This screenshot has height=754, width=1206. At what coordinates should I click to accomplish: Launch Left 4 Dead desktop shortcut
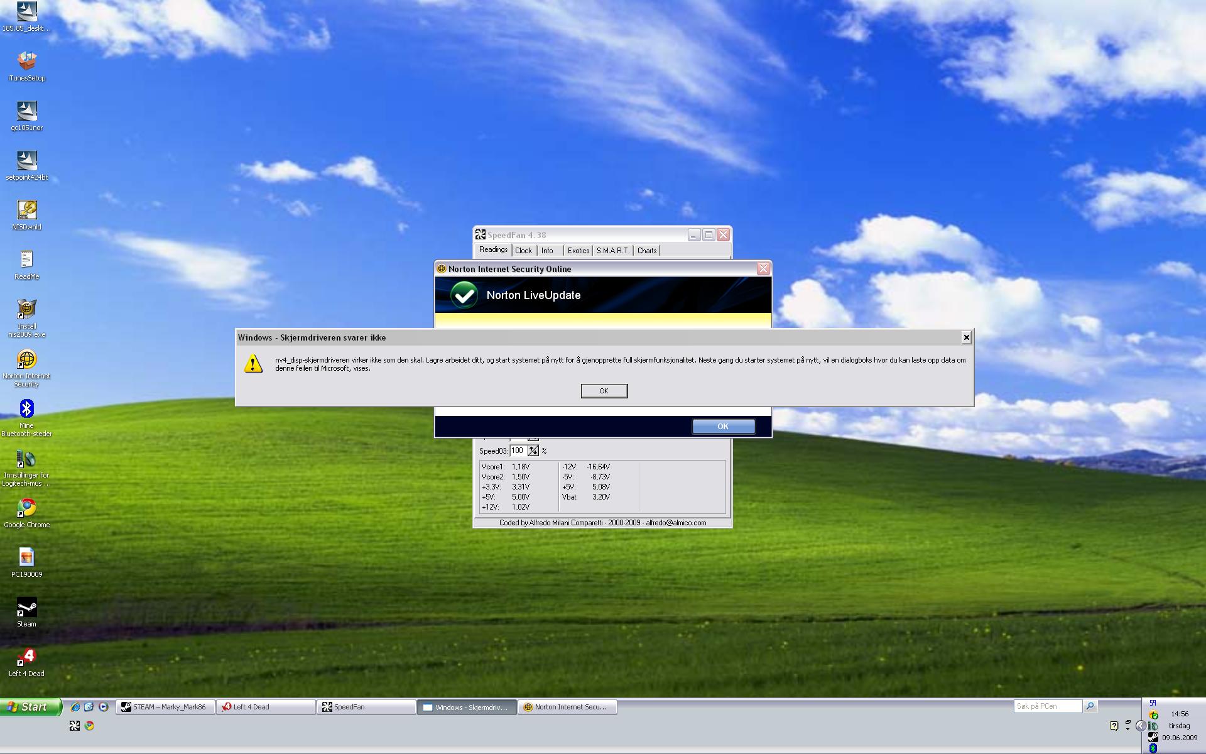pyautogui.click(x=26, y=662)
